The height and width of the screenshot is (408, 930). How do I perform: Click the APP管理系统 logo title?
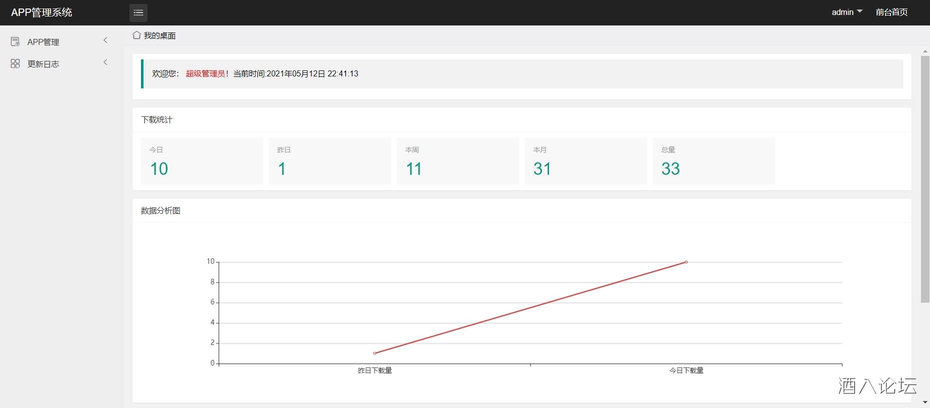(x=41, y=12)
